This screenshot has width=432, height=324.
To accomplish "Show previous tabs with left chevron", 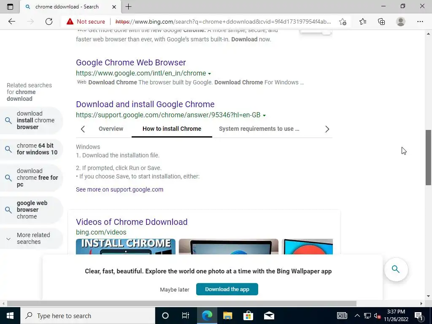I will (83, 129).
